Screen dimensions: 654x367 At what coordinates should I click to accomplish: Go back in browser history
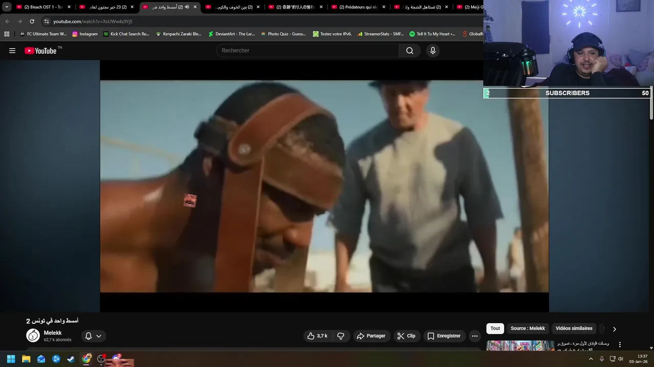pyautogui.click(x=7, y=21)
